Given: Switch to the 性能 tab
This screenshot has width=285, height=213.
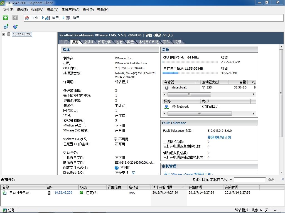Looking at the screenshot, I should tap(119, 42).
